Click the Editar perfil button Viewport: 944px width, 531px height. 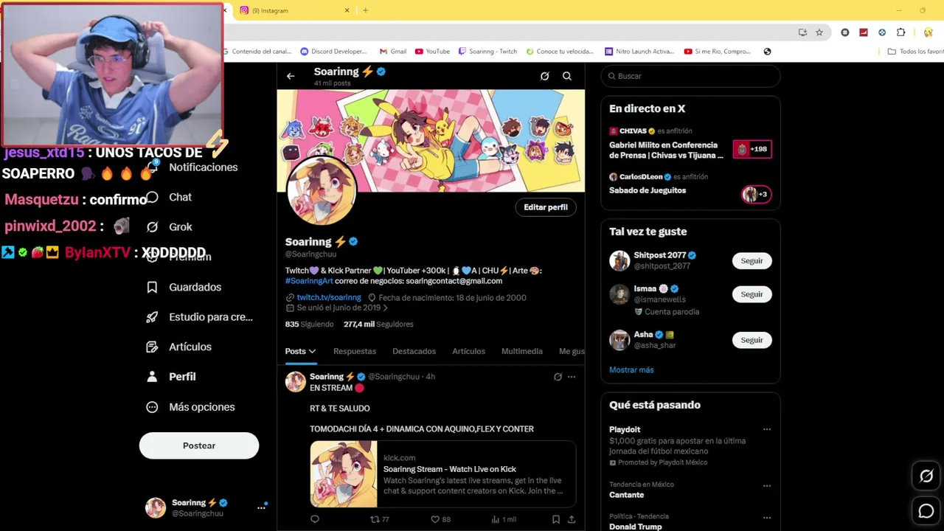[546, 207]
